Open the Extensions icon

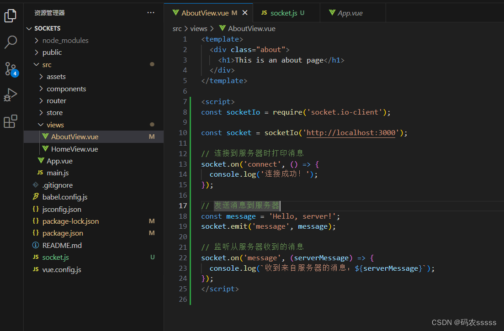(11, 120)
